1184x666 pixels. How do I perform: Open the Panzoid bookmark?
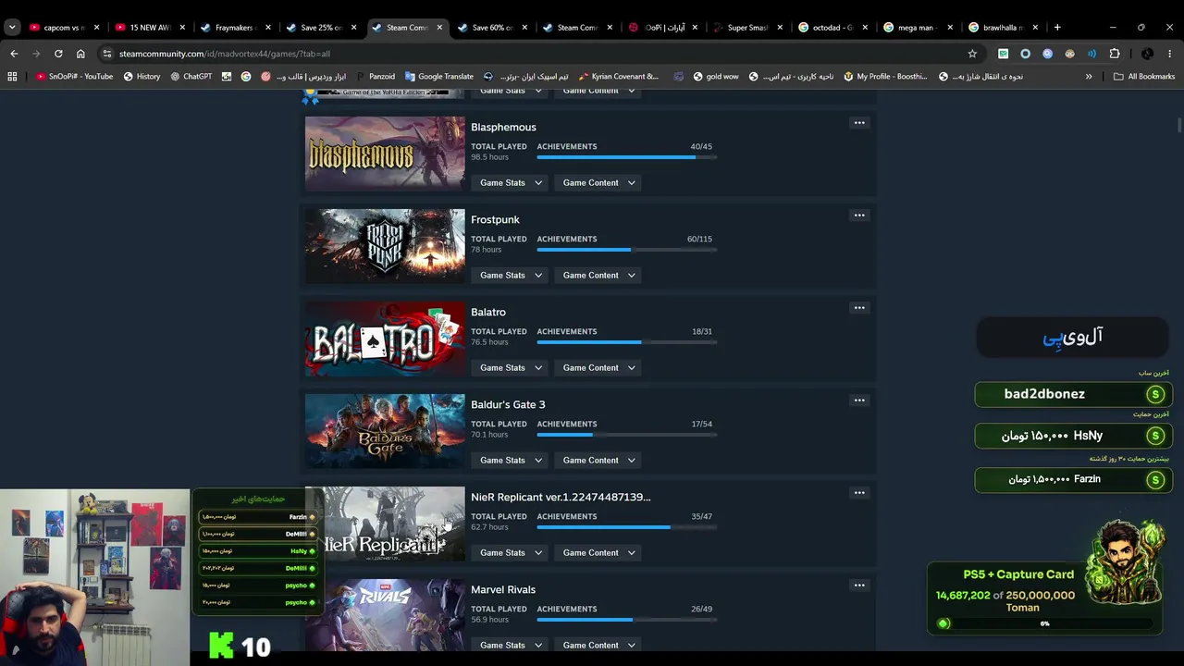pyautogui.click(x=375, y=77)
